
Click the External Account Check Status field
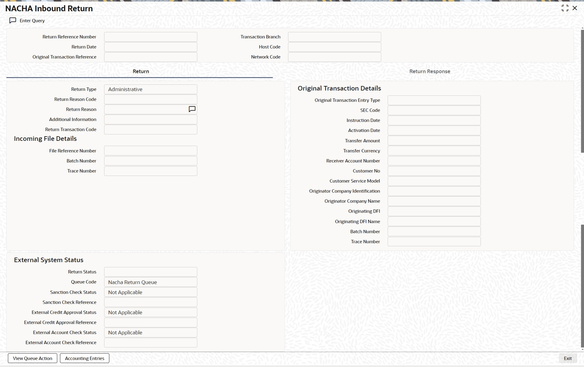coord(151,333)
